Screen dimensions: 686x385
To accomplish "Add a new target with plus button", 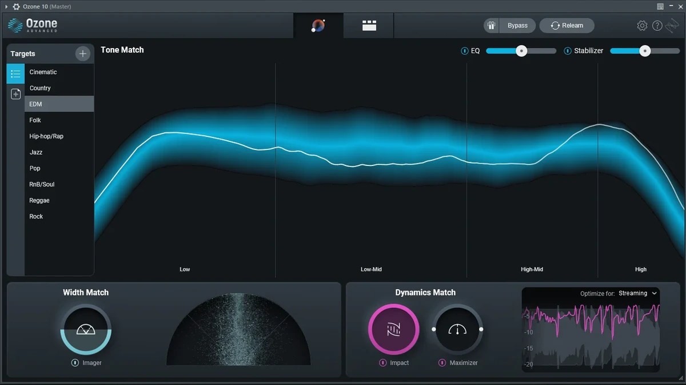I will point(83,54).
